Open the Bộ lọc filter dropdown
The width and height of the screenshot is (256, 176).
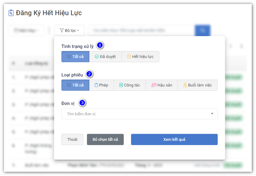[69, 30]
